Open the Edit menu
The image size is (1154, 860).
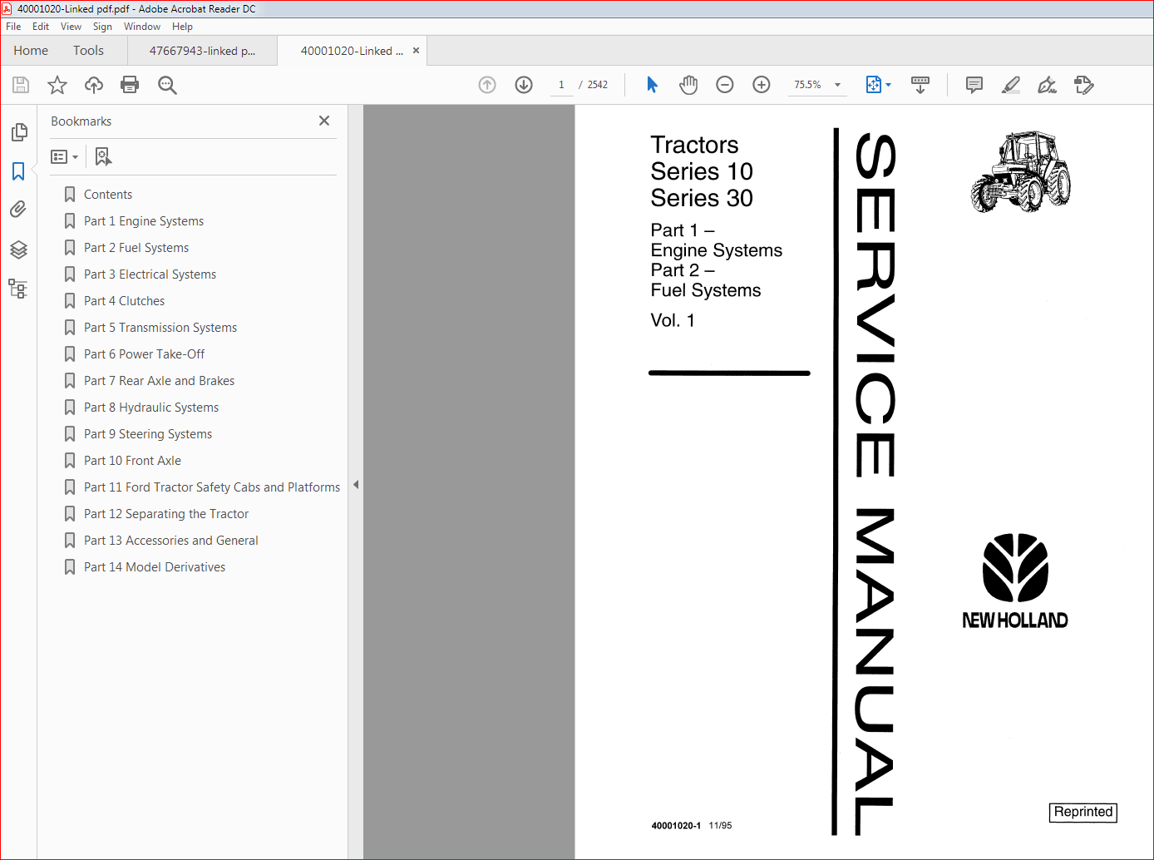(x=41, y=27)
